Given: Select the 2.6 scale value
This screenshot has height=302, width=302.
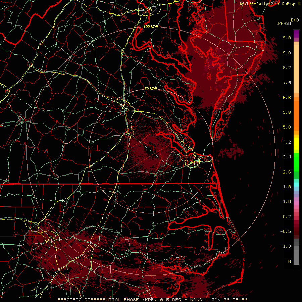Looking at the screenshot, I should tap(287, 172).
